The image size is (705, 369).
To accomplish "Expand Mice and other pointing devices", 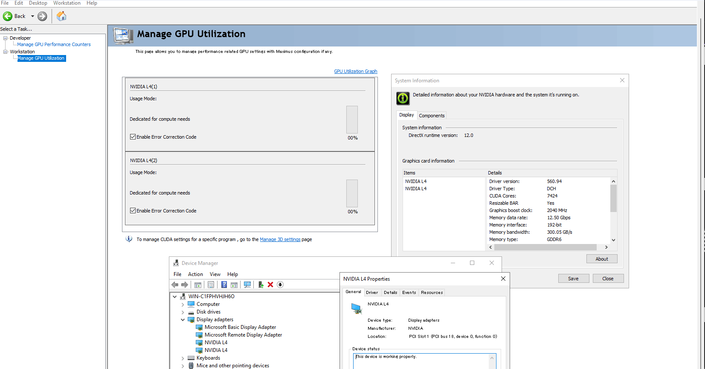I will (x=183, y=366).
